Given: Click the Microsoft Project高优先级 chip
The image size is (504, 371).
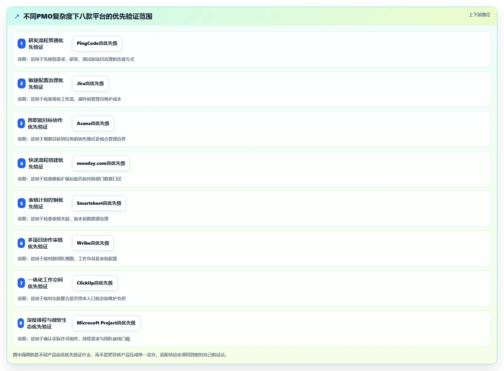Looking at the screenshot, I should click(106, 323).
